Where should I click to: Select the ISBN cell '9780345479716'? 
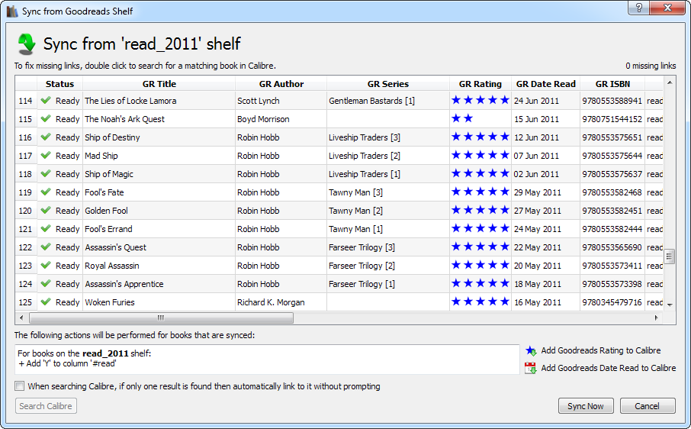[612, 302]
